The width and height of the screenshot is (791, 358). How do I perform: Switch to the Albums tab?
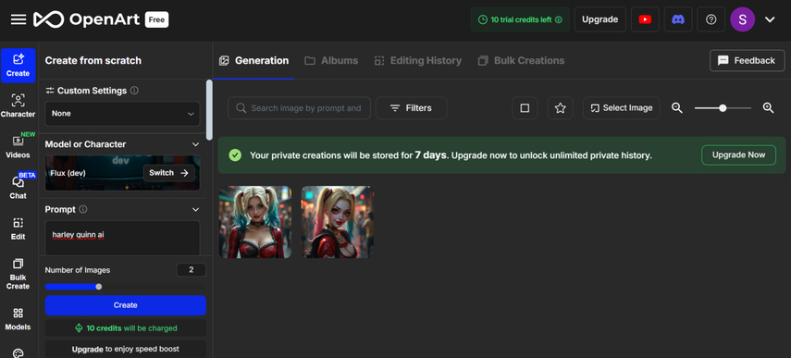[x=331, y=60]
